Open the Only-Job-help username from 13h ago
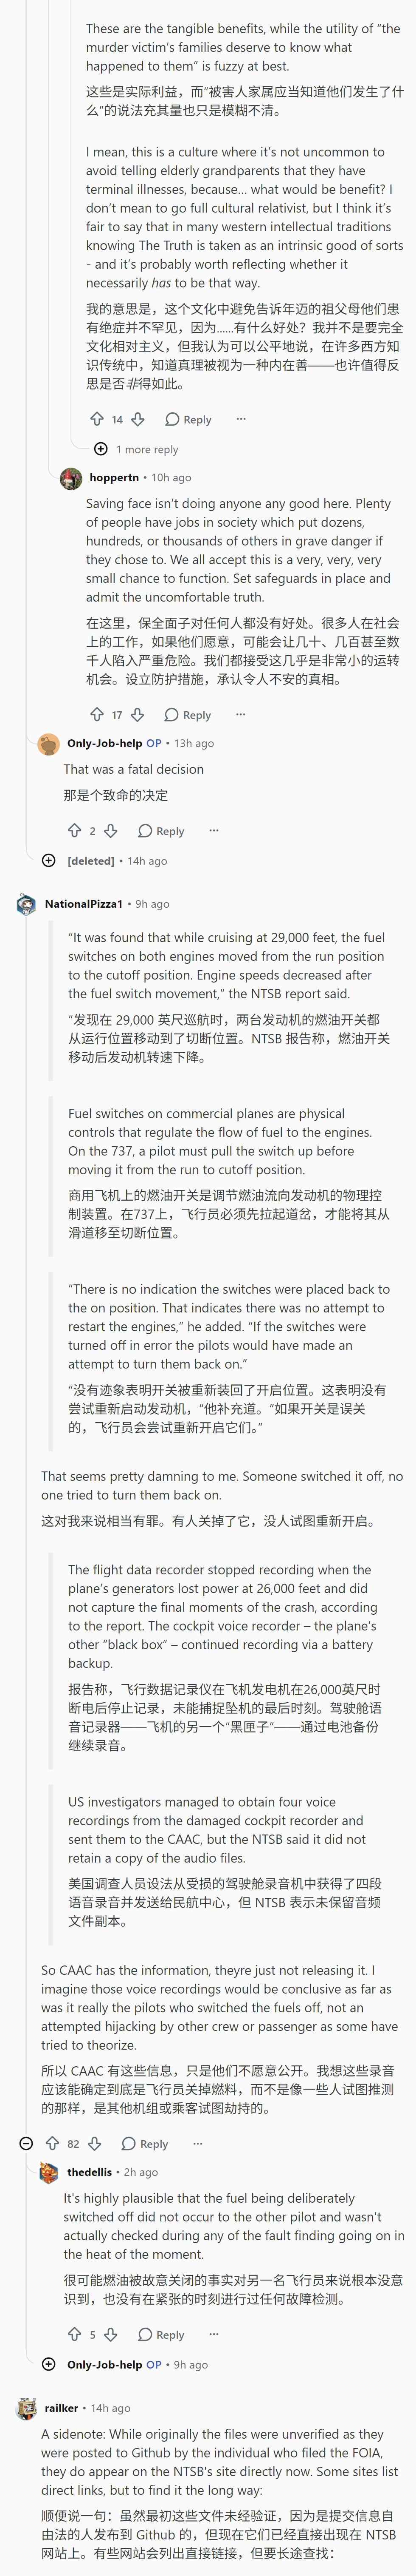 (x=105, y=743)
